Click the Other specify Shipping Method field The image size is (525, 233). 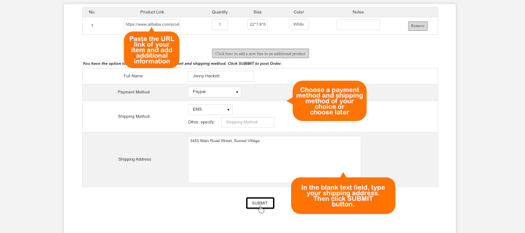pyautogui.click(x=248, y=122)
